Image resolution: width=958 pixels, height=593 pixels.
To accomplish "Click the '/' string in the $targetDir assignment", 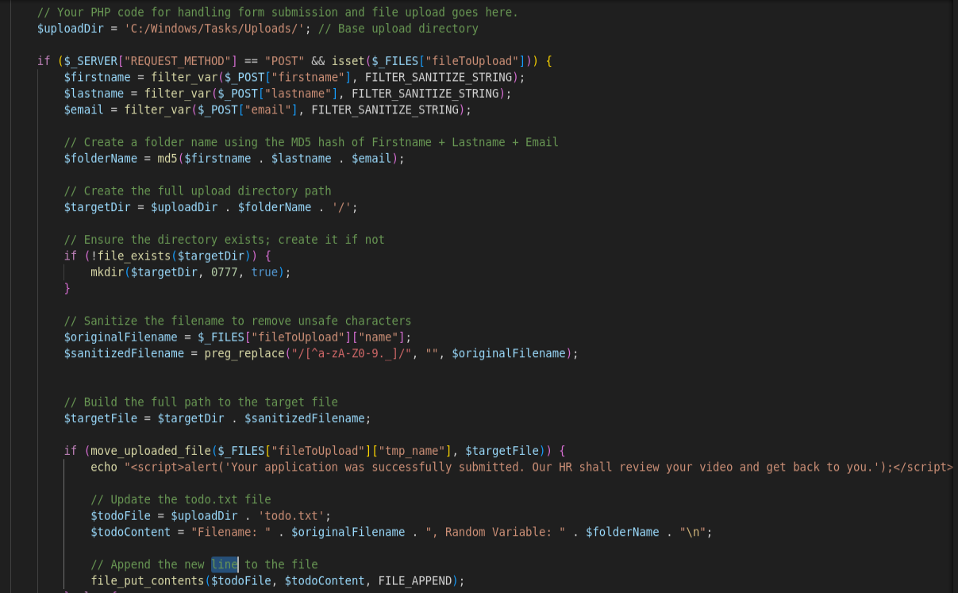I will click(341, 206).
